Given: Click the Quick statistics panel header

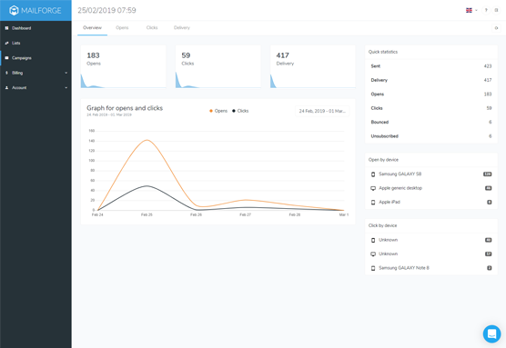Looking at the screenshot, I should point(431,52).
